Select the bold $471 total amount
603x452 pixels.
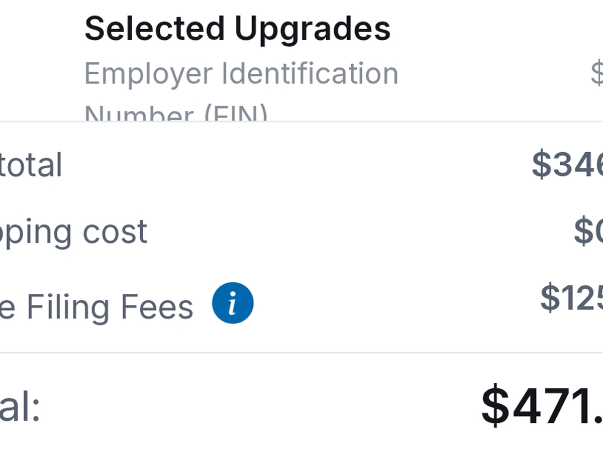(543, 406)
